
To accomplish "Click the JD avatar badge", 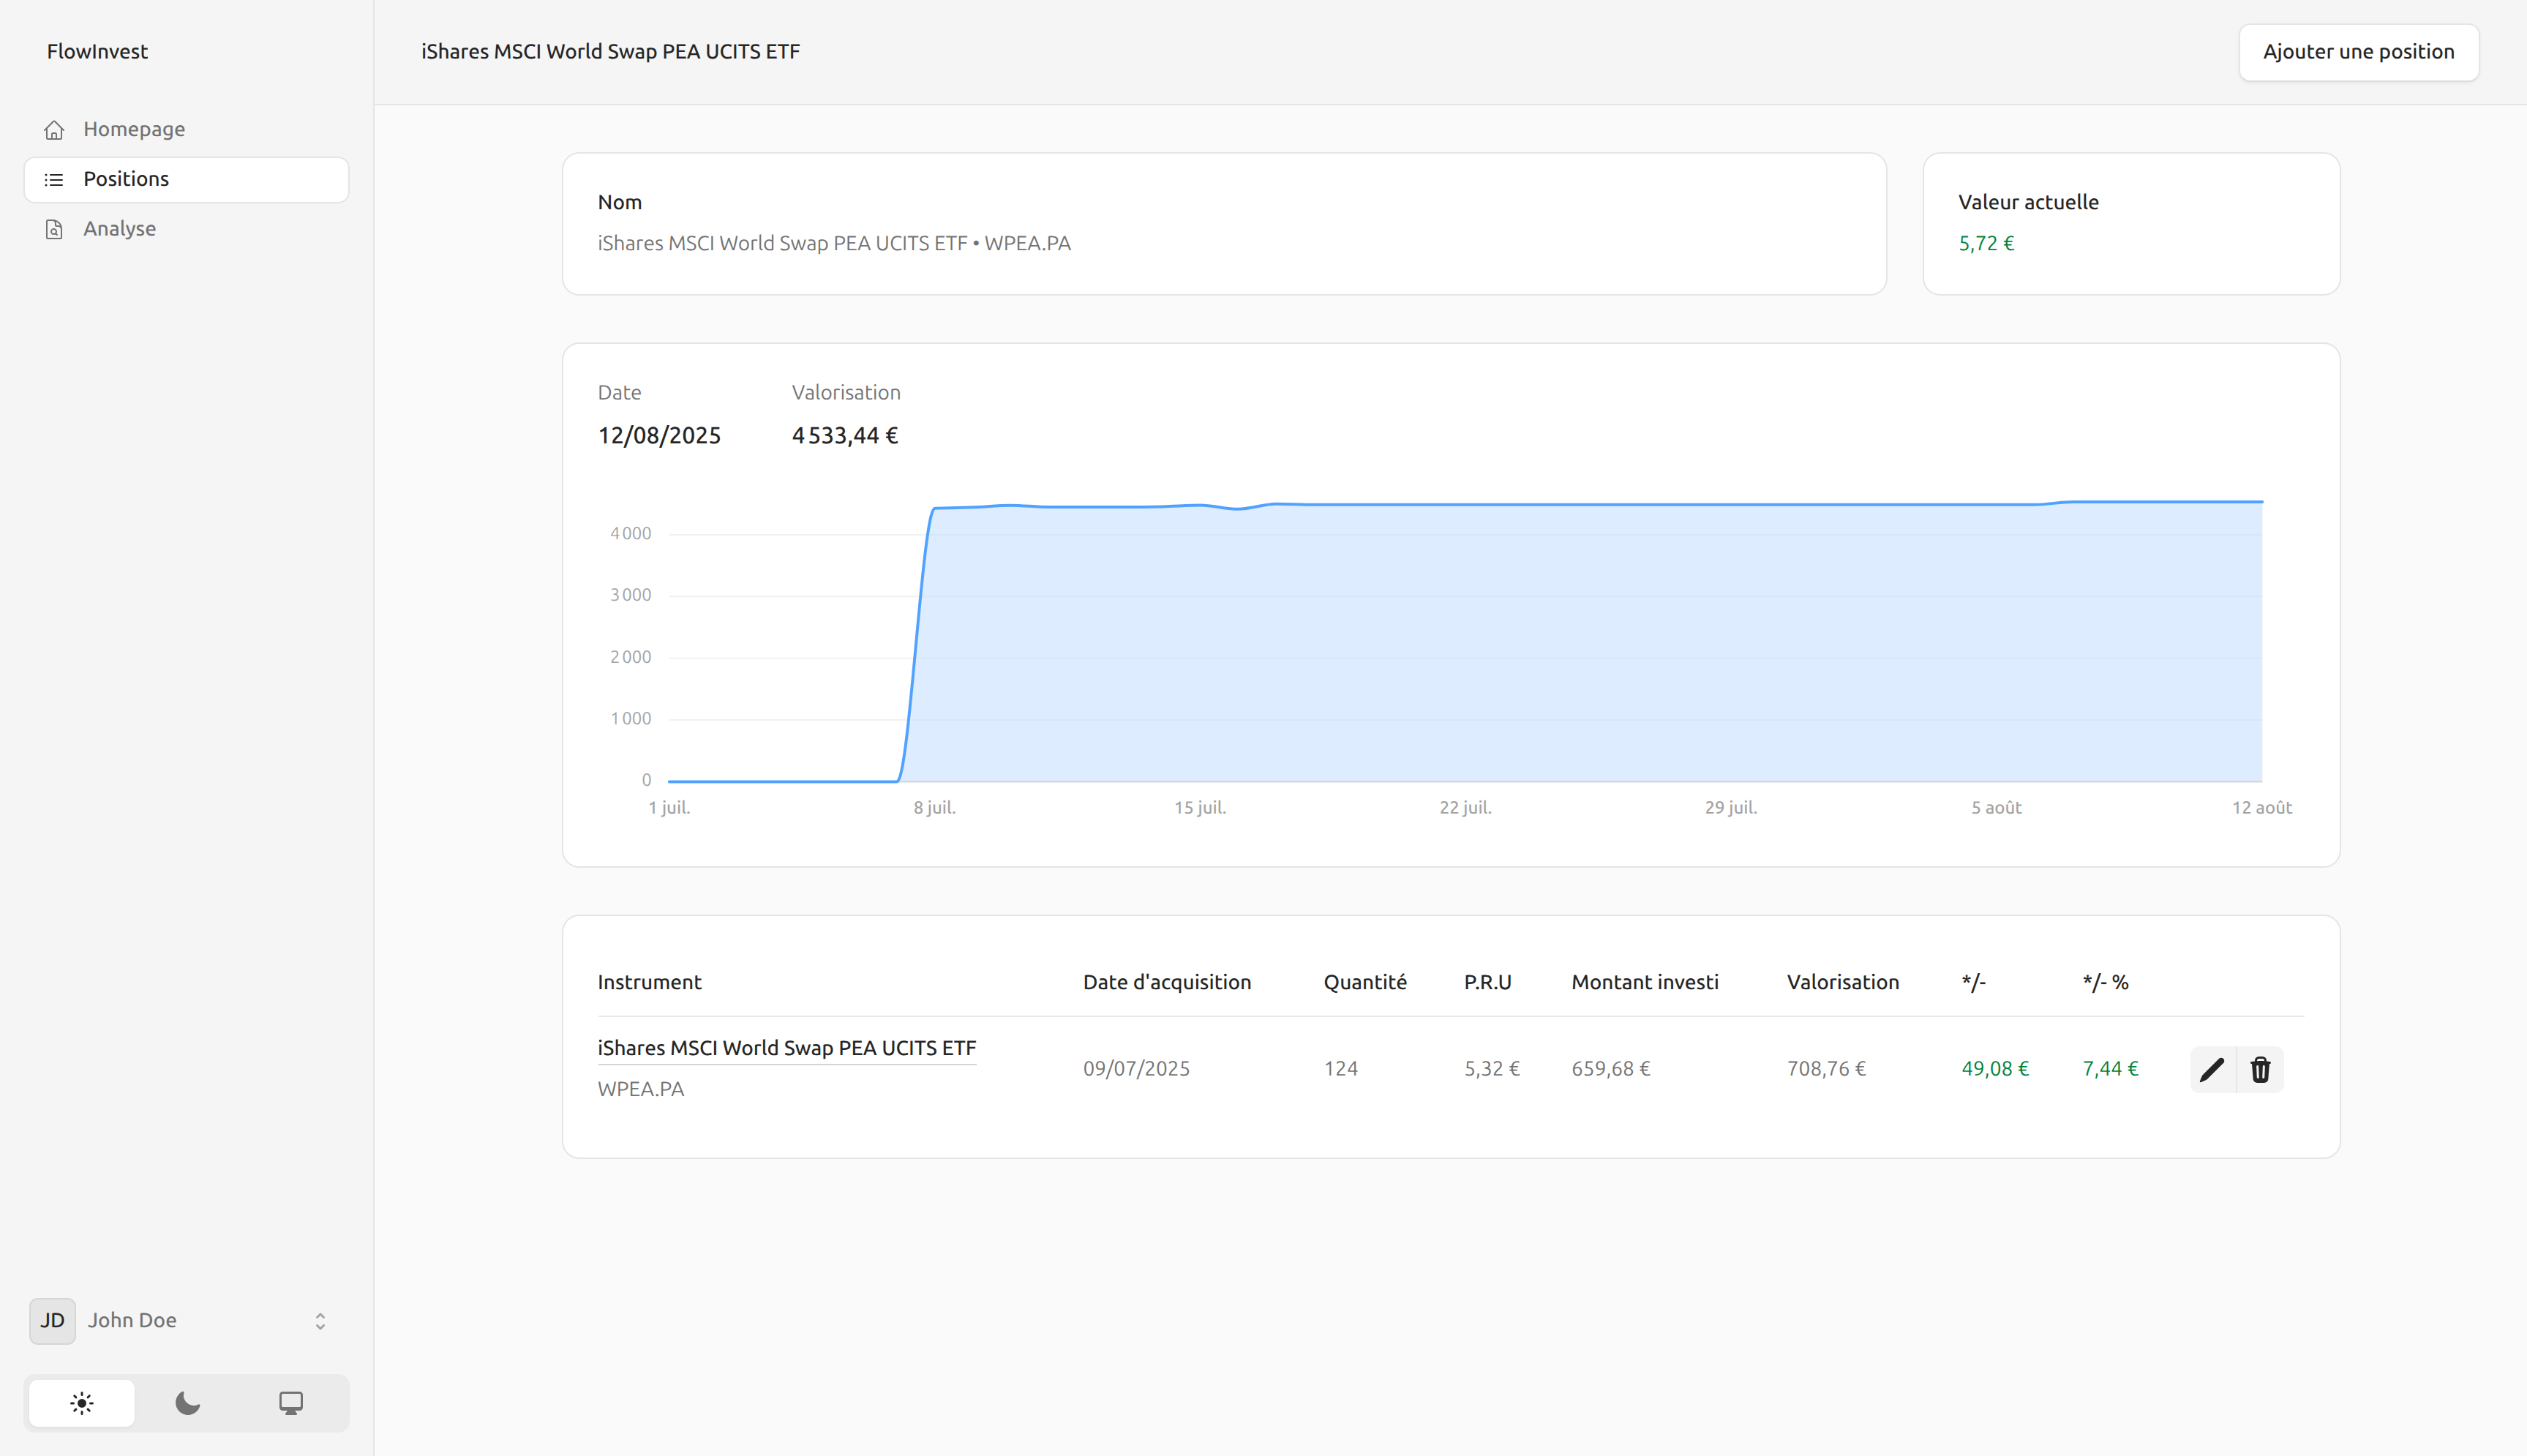I will 52,1320.
